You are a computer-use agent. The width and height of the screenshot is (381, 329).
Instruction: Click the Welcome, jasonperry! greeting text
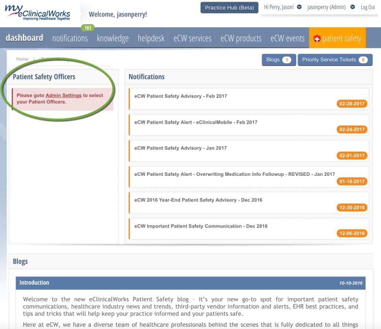118,15
